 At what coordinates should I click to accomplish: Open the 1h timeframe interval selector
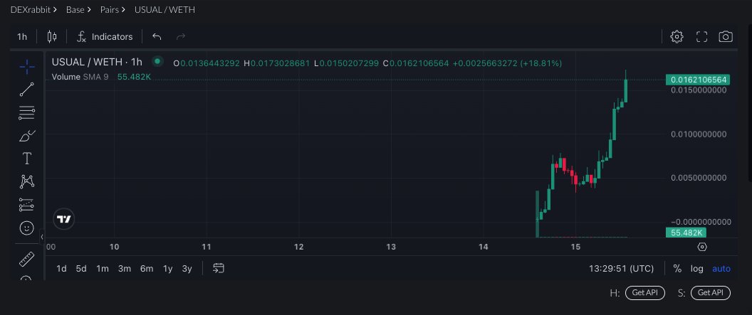pos(22,36)
